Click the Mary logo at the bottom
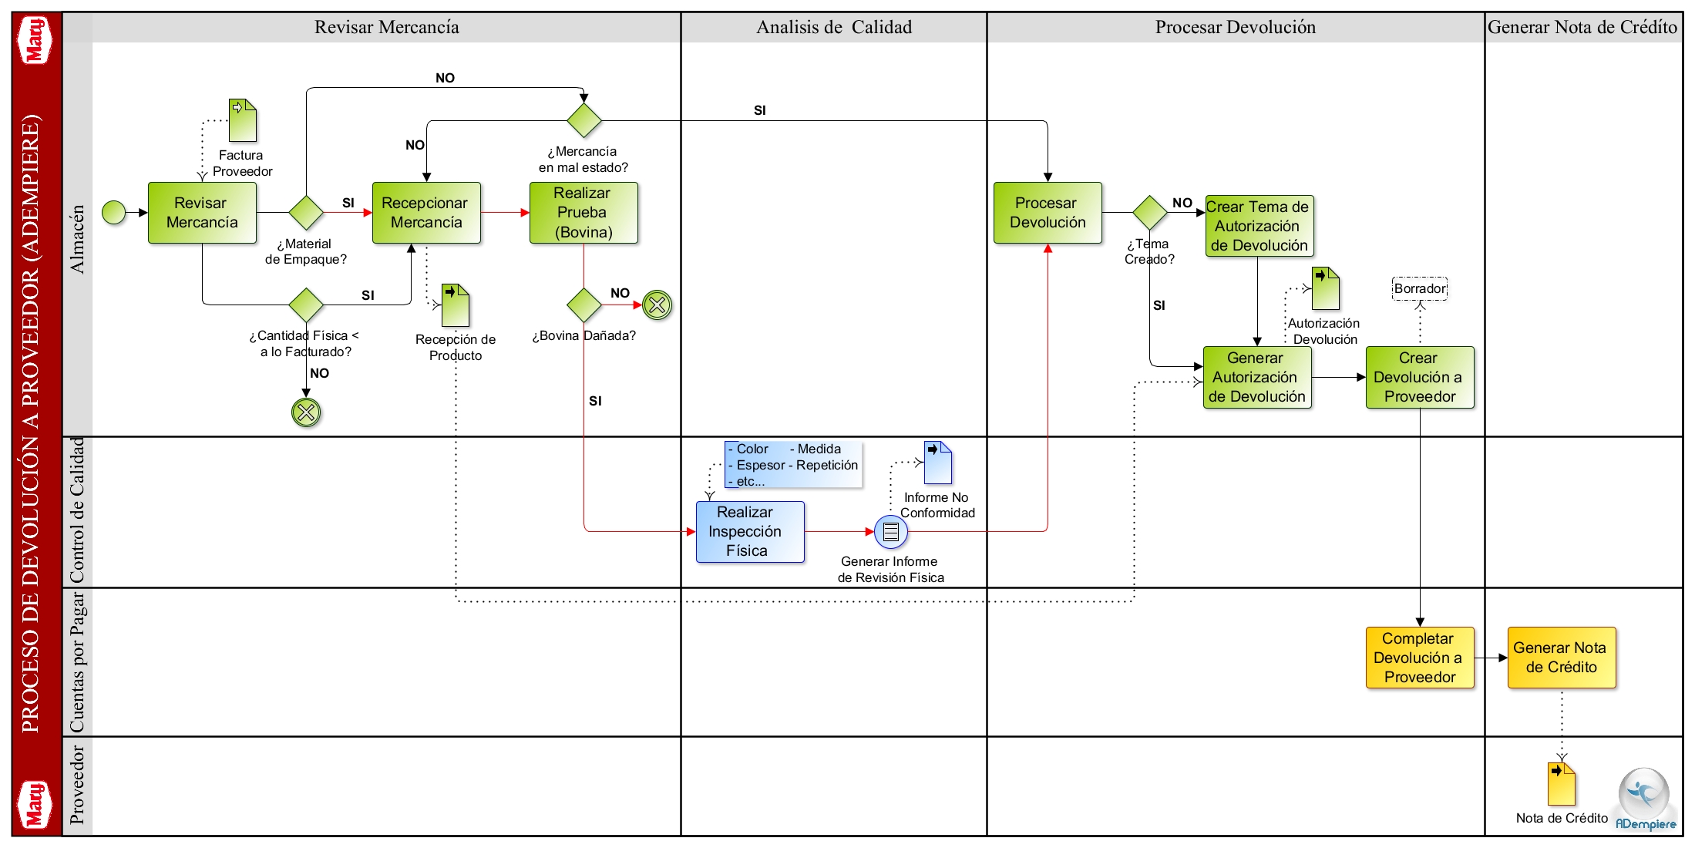 (35, 804)
